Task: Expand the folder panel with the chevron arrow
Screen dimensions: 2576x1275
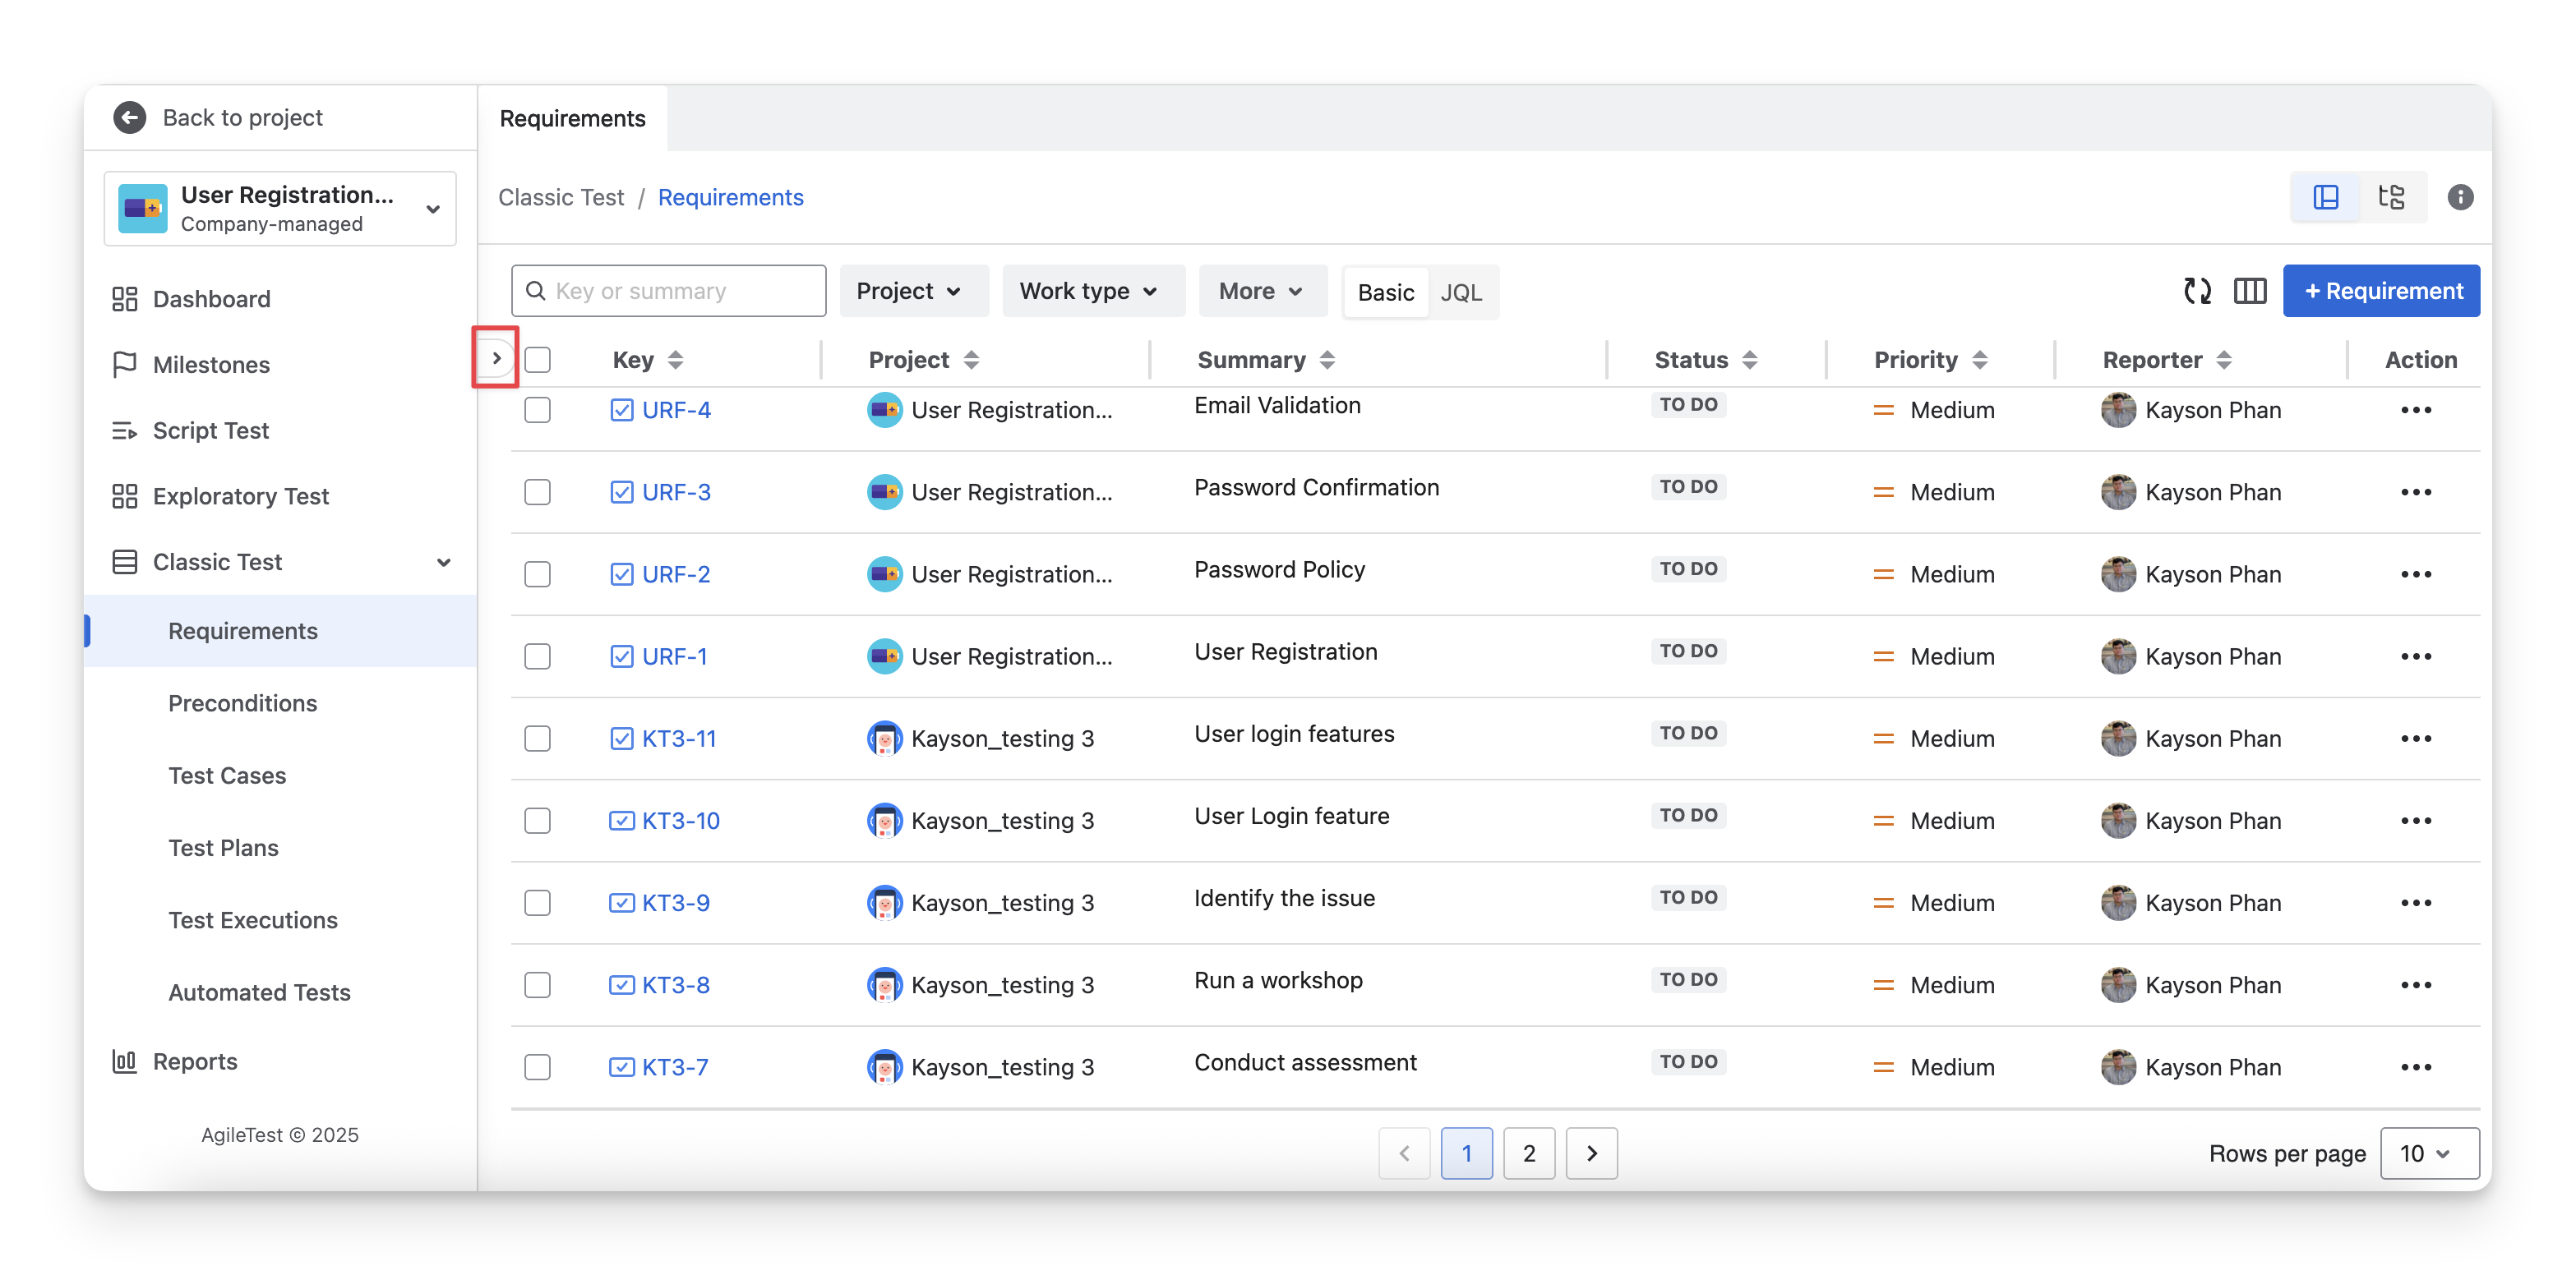Action: (x=496, y=357)
